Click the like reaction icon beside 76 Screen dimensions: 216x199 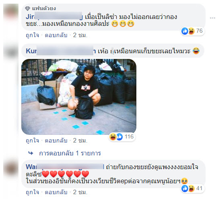point(185,31)
